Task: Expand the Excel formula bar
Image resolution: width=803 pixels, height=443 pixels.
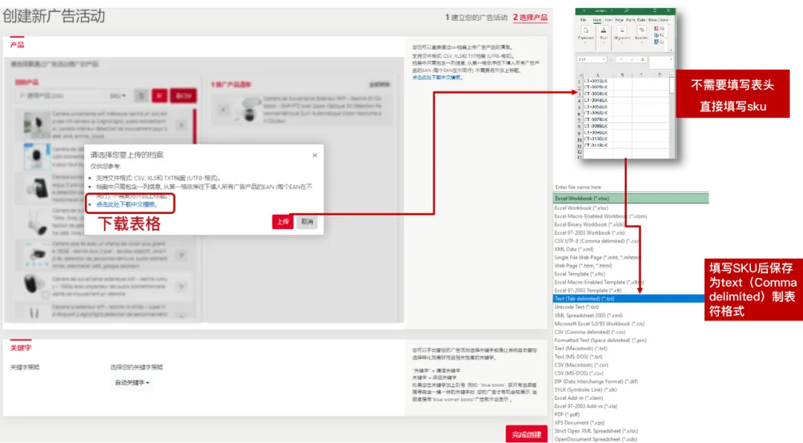Action: pos(671,59)
